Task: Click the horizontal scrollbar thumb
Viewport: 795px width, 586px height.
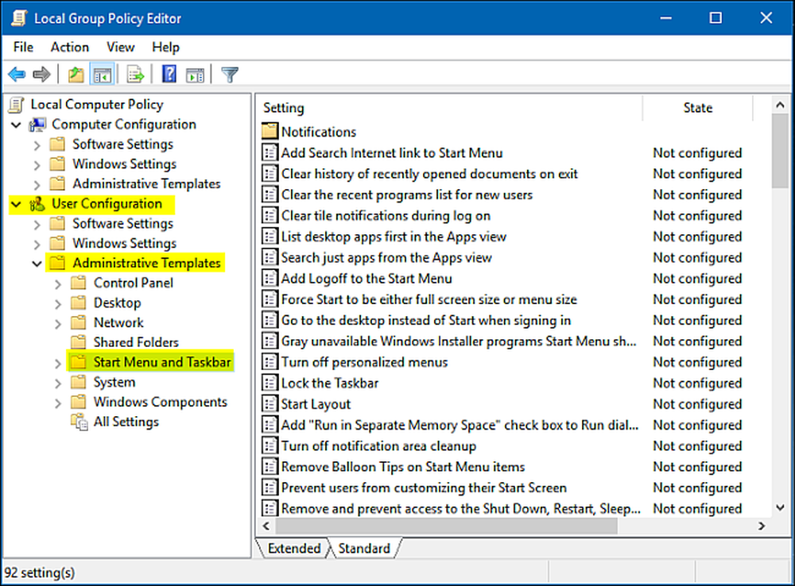Action: coord(447,526)
